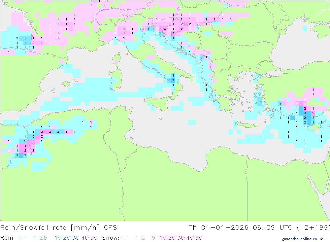This screenshot has height=242, width=330.
Task: Select the Snow legend value 0.1
Action: tap(125, 238)
